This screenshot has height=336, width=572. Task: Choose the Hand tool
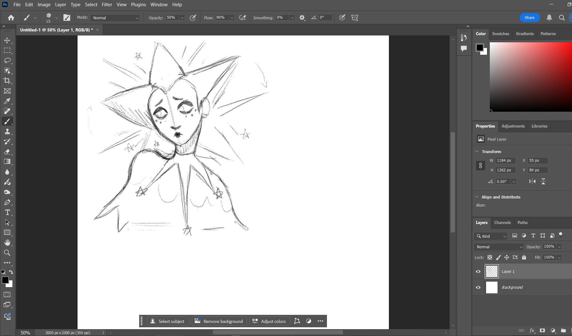pyautogui.click(x=7, y=243)
